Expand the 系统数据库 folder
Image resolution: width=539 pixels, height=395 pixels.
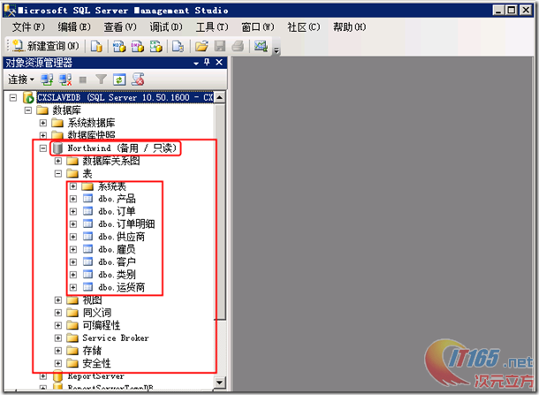click(x=43, y=123)
